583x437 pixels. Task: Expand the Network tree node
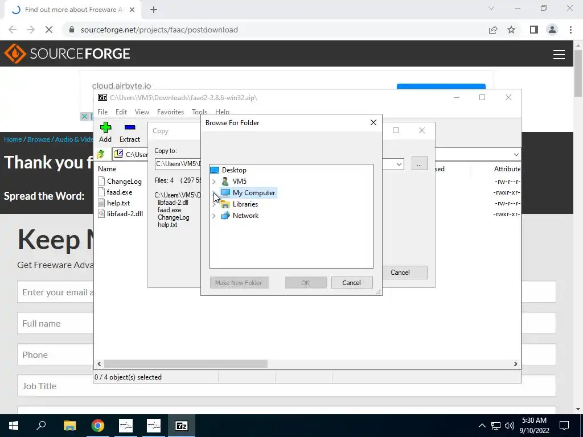(214, 216)
